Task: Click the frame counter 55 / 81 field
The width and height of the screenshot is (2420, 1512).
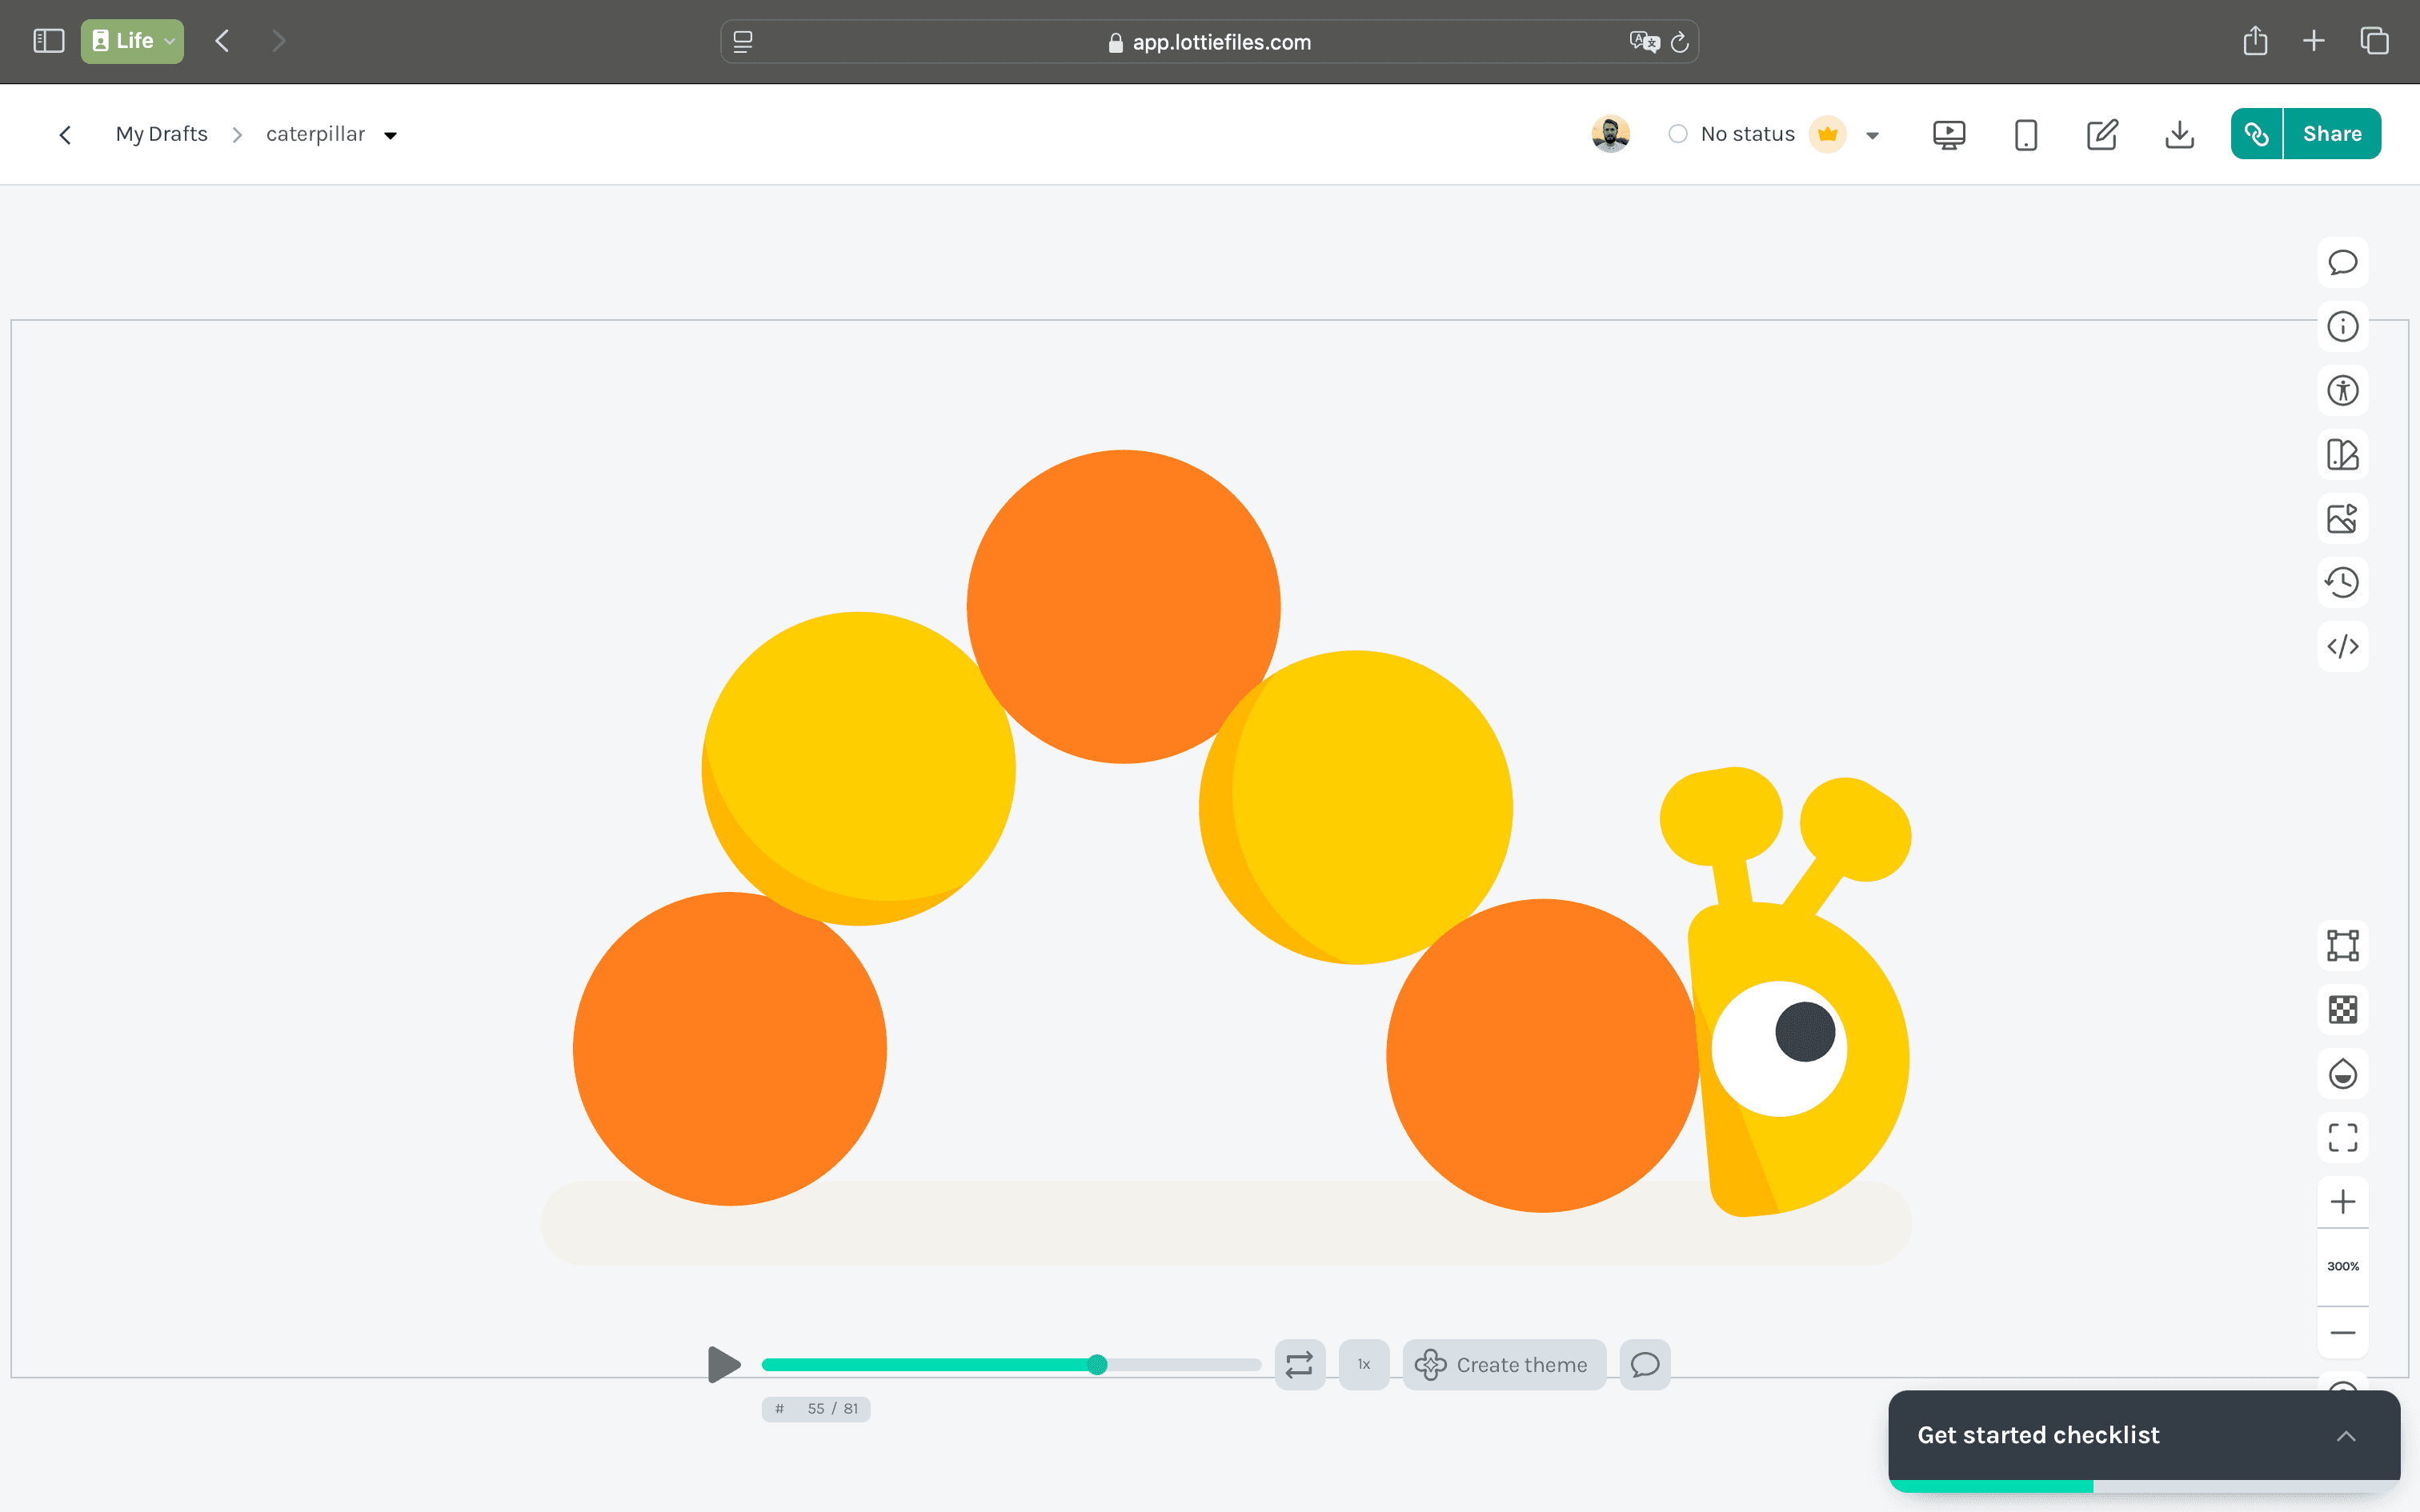Action: (816, 1408)
